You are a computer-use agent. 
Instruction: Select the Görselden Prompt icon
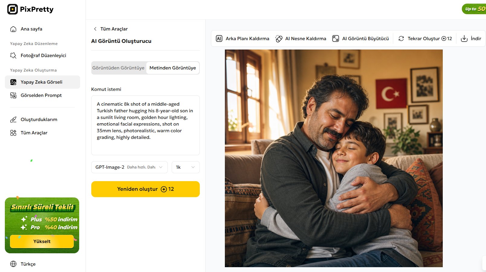point(13,95)
